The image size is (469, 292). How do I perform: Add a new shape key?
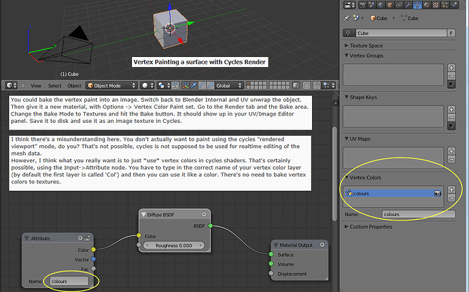(451, 109)
